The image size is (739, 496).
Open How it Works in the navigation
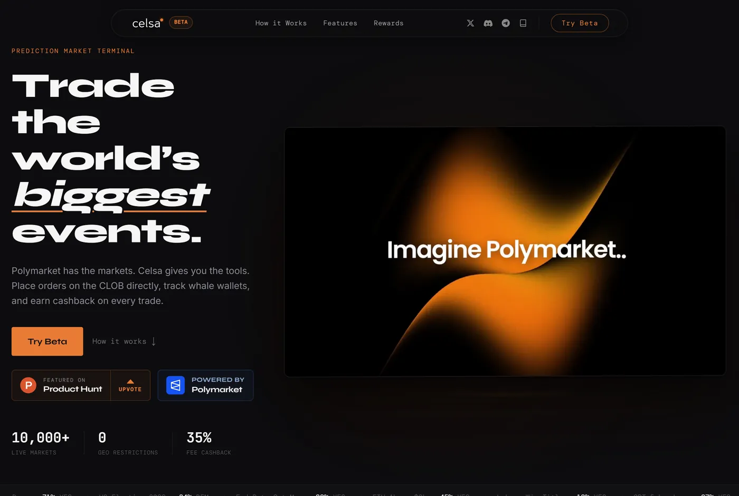281,23
